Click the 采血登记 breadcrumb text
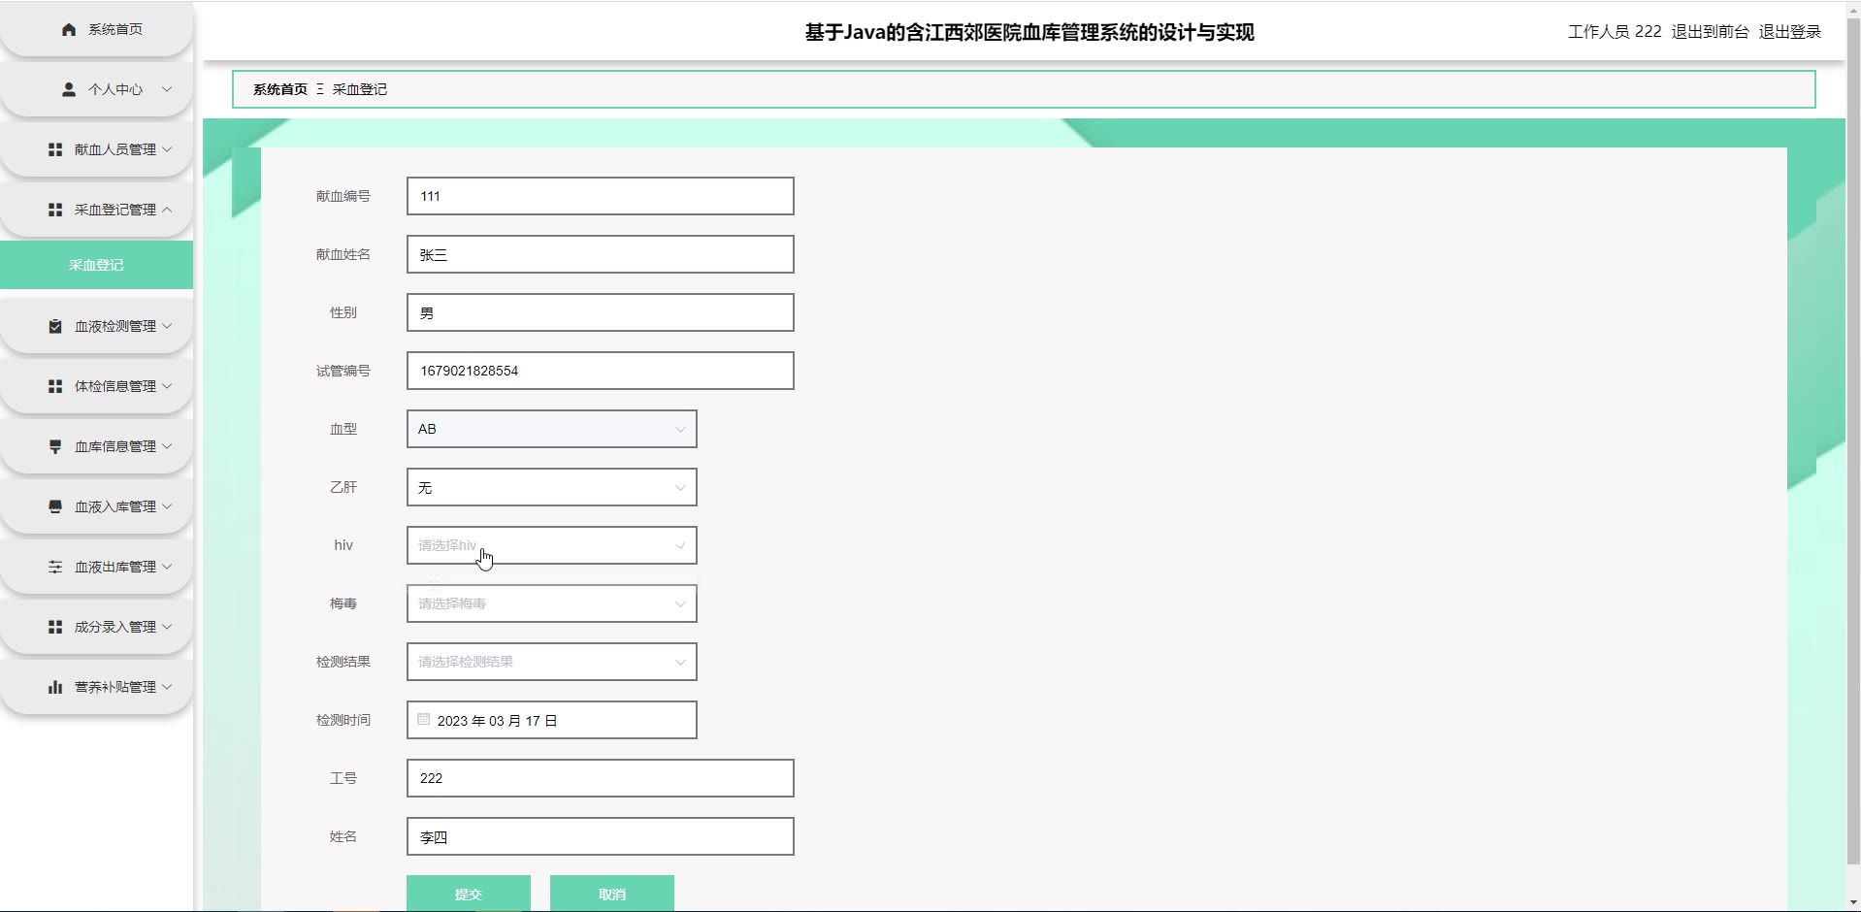Screen dimensions: 1861x912 (x=360, y=89)
